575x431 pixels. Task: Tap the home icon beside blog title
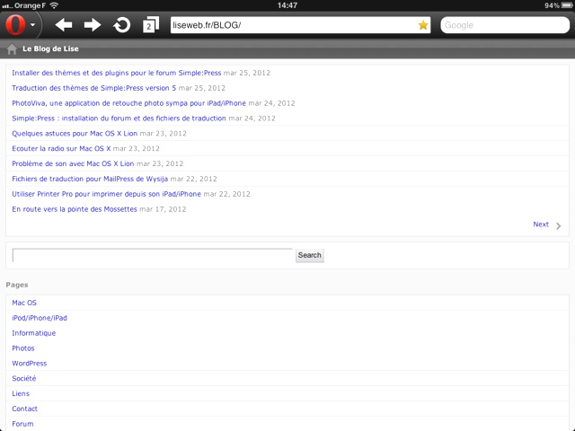13,48
